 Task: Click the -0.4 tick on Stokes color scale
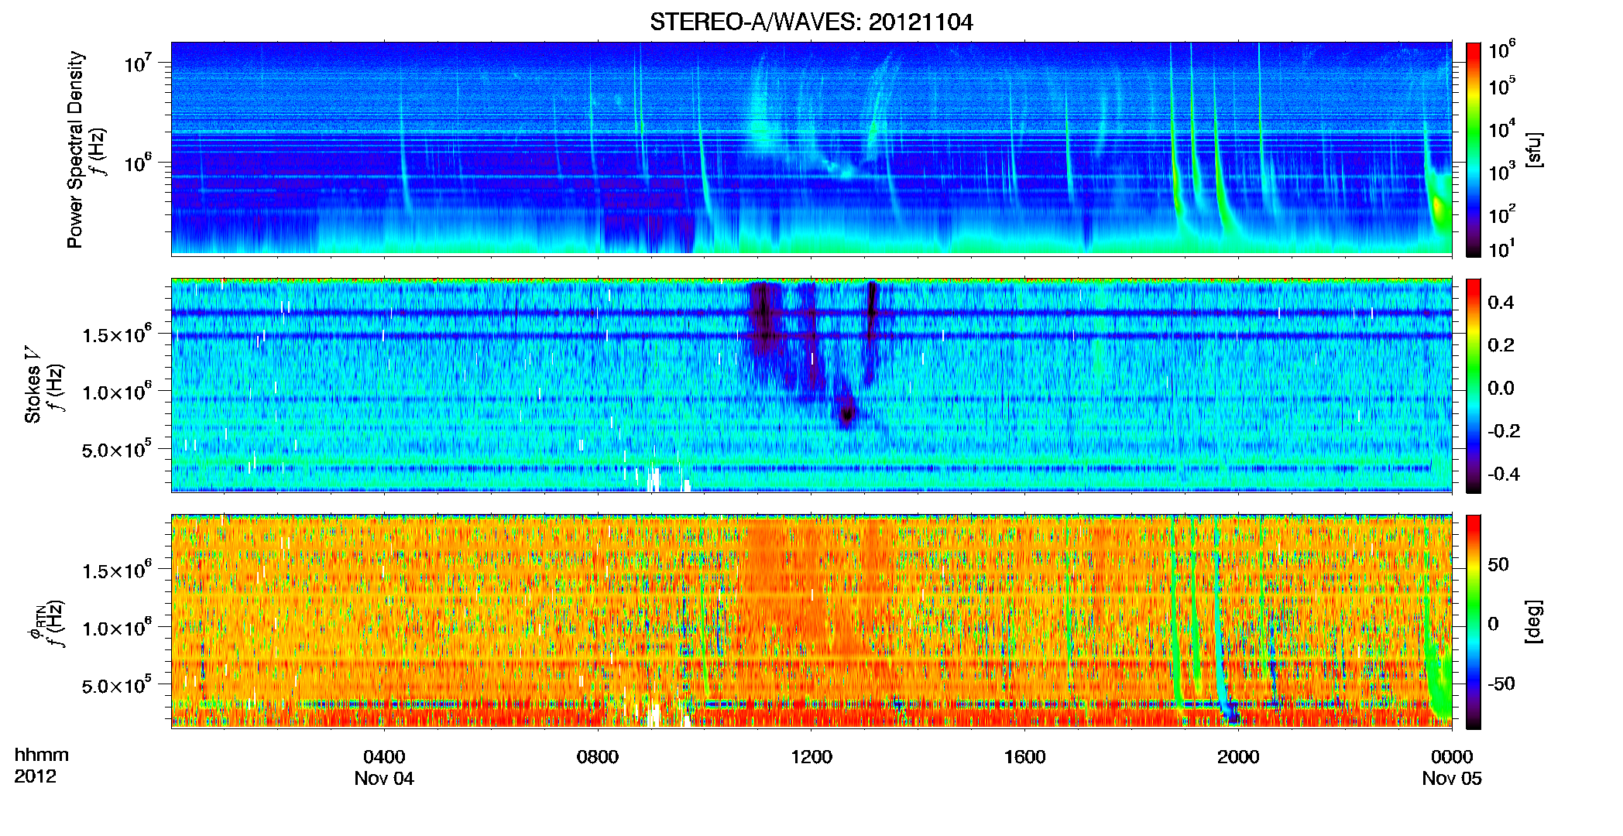pos(1504,475)
